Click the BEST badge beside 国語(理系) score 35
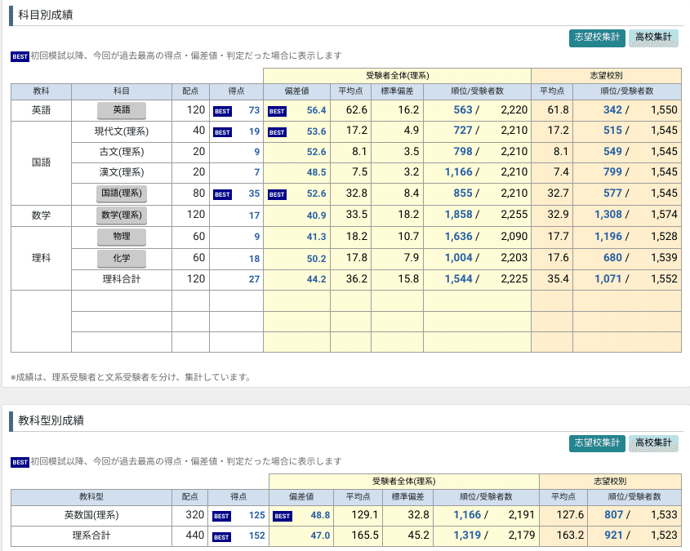The image size is (690, 551). click(x=222, y=194)
